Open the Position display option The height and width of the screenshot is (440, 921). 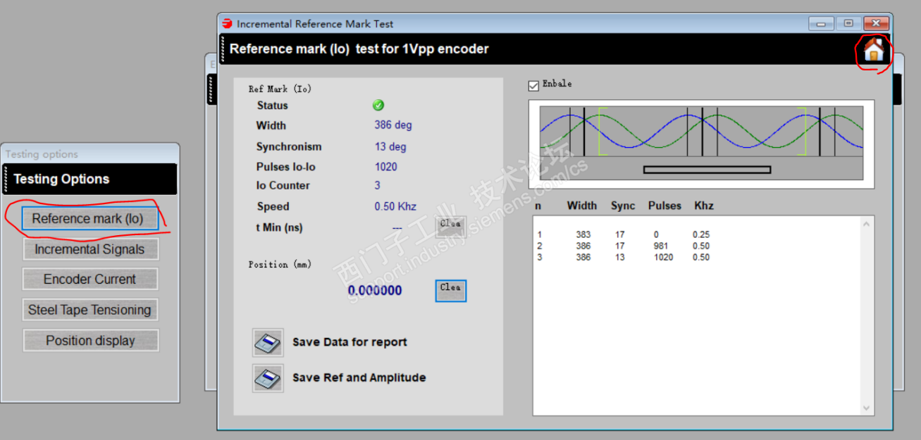(x=90, y=341)
